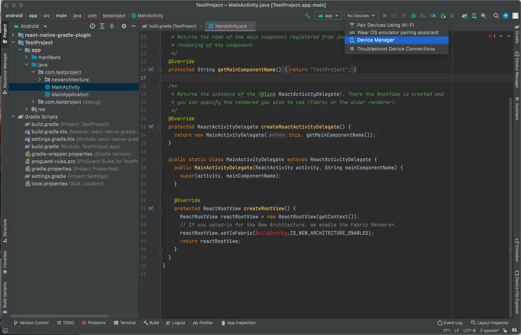Open the Search Everywhere magnifier
This screenshot has height=335, width=521.
[x=496, y=16]
